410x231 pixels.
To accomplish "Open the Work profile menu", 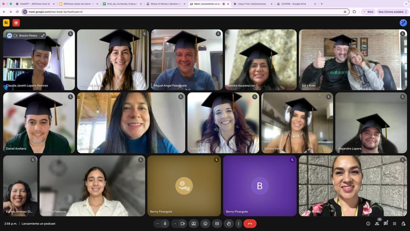I will click(x=368, y=12).
